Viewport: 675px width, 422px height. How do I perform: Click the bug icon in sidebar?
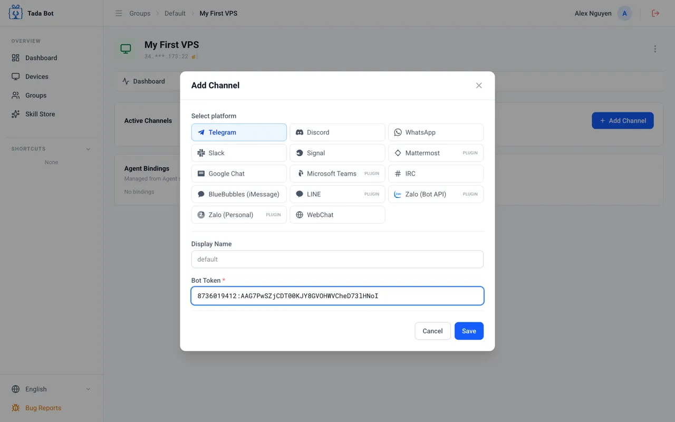coord(16,408)
